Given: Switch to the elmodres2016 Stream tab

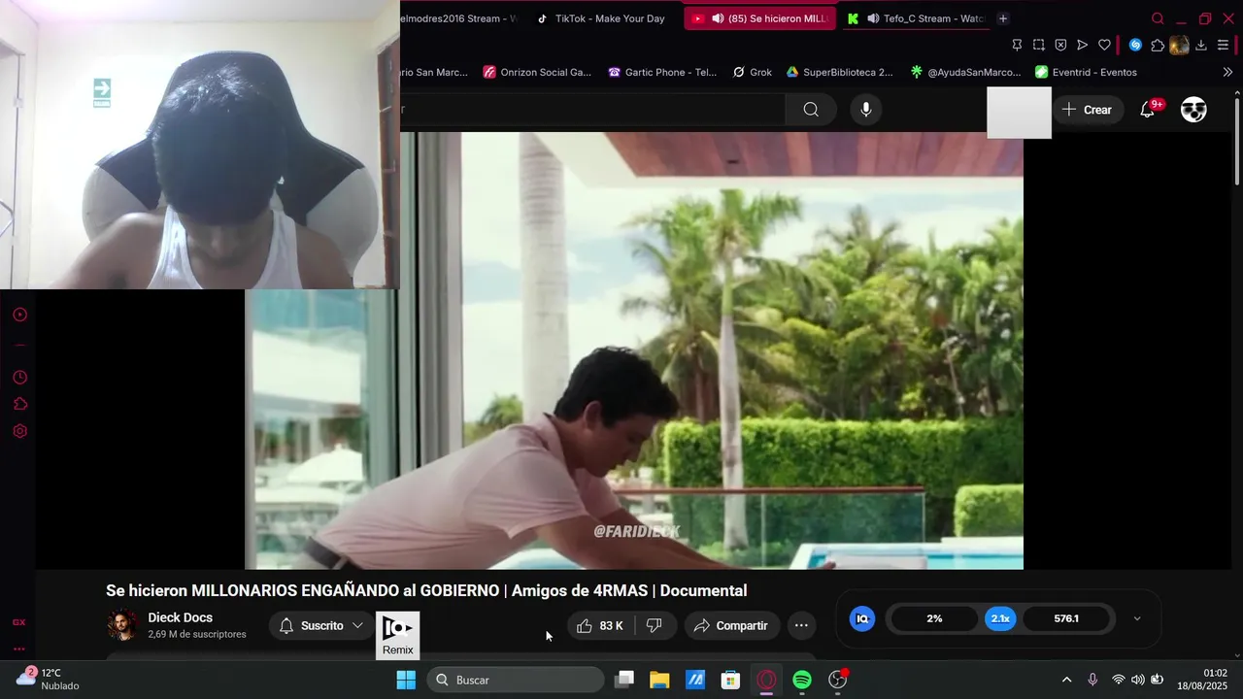Looking at the screenshot, I should 460,18.
